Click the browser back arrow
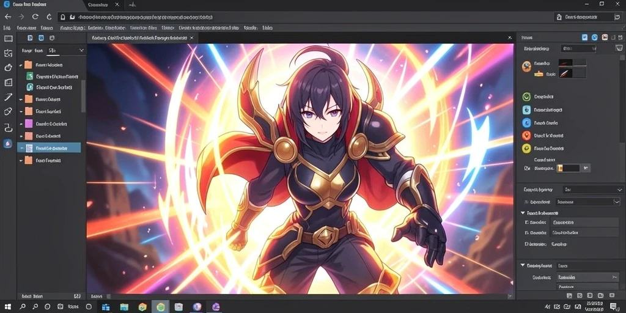The height and width of the screenshot is (313, 626). click(x=7, y=17)
